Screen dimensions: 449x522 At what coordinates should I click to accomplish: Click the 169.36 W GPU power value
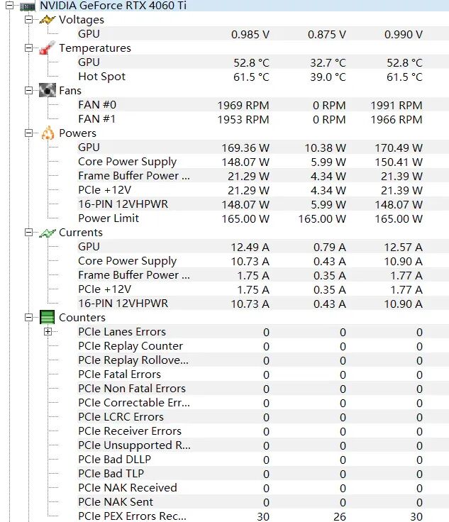[245, 148]
